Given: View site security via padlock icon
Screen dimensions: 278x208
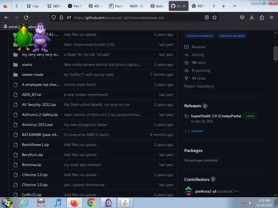Looking at the screenshot, I should tap(61, 17).
